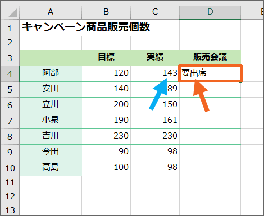Select the name cell 阿部
264x216 pixels.
(51, 73)
